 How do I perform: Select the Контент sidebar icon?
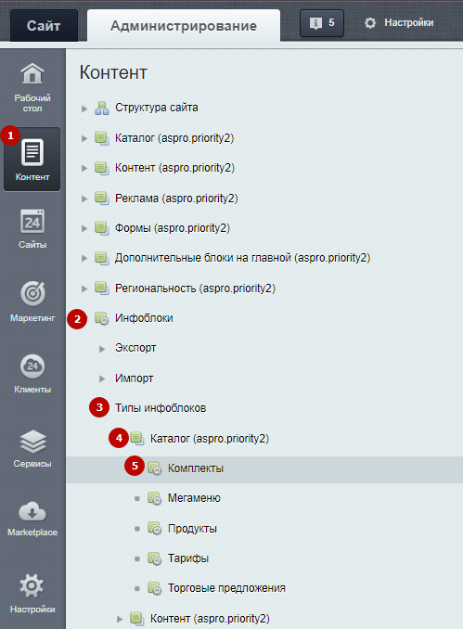click(x=32, y=152)
